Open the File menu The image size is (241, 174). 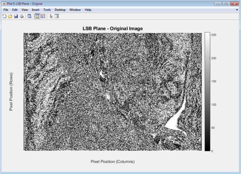tap(6, 10)
